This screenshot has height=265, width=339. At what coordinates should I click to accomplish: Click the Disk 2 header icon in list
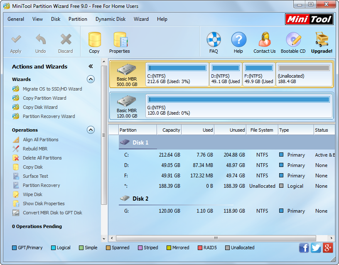tap(125, 198)
